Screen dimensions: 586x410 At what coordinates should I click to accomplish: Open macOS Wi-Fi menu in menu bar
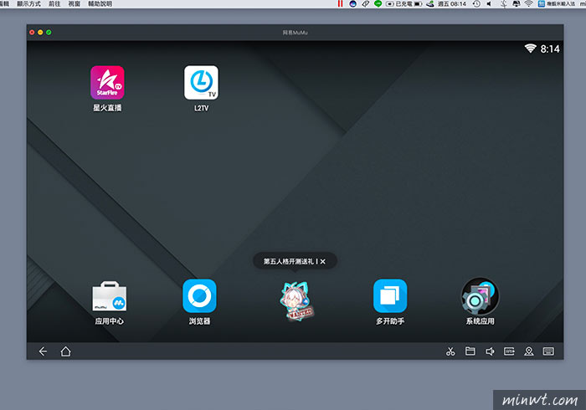point(528,3)
